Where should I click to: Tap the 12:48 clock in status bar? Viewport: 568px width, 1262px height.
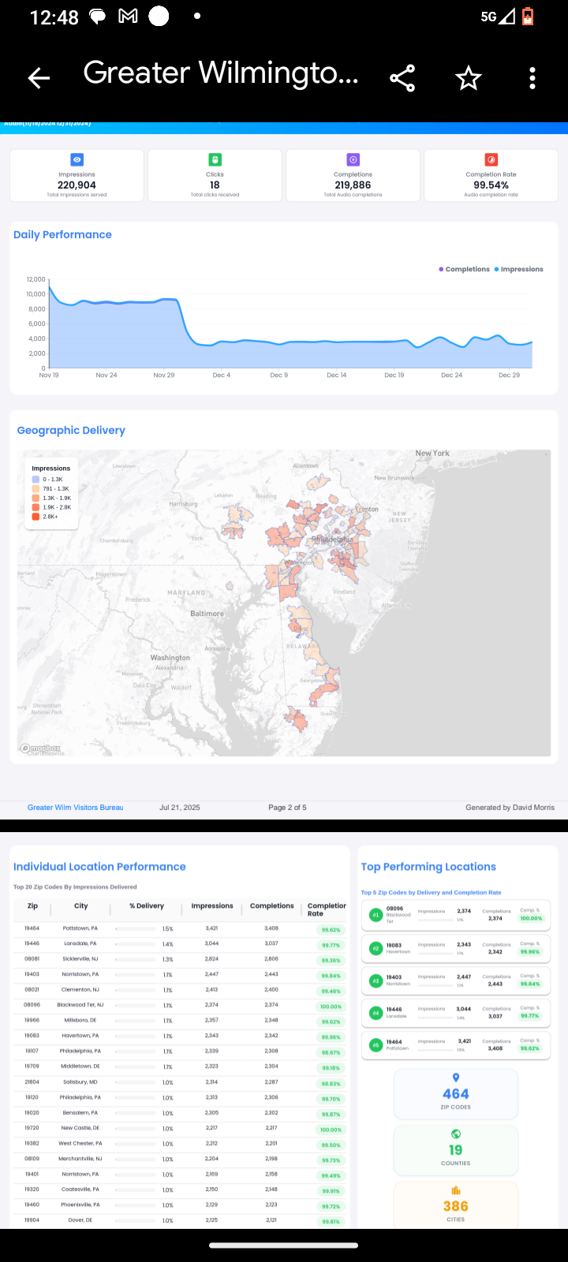click(x=54, y=17)
